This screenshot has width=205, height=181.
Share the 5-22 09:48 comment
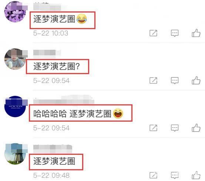[x=153, y=175]
